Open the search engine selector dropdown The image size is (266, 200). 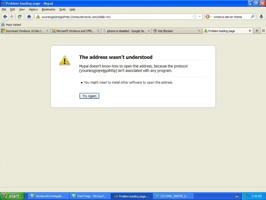pos(209,17)
